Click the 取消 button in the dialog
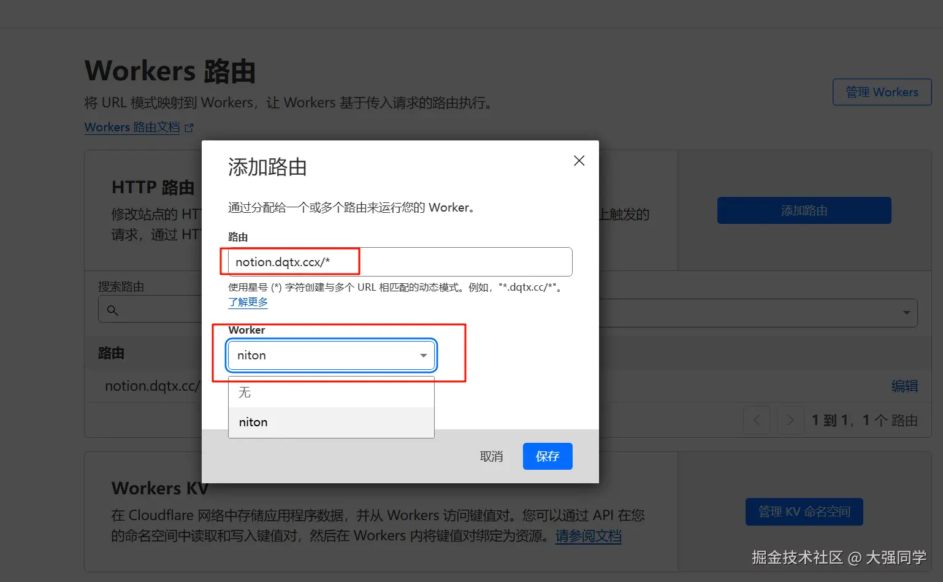This screenshot has width=943, height=582. pos(491,456)
